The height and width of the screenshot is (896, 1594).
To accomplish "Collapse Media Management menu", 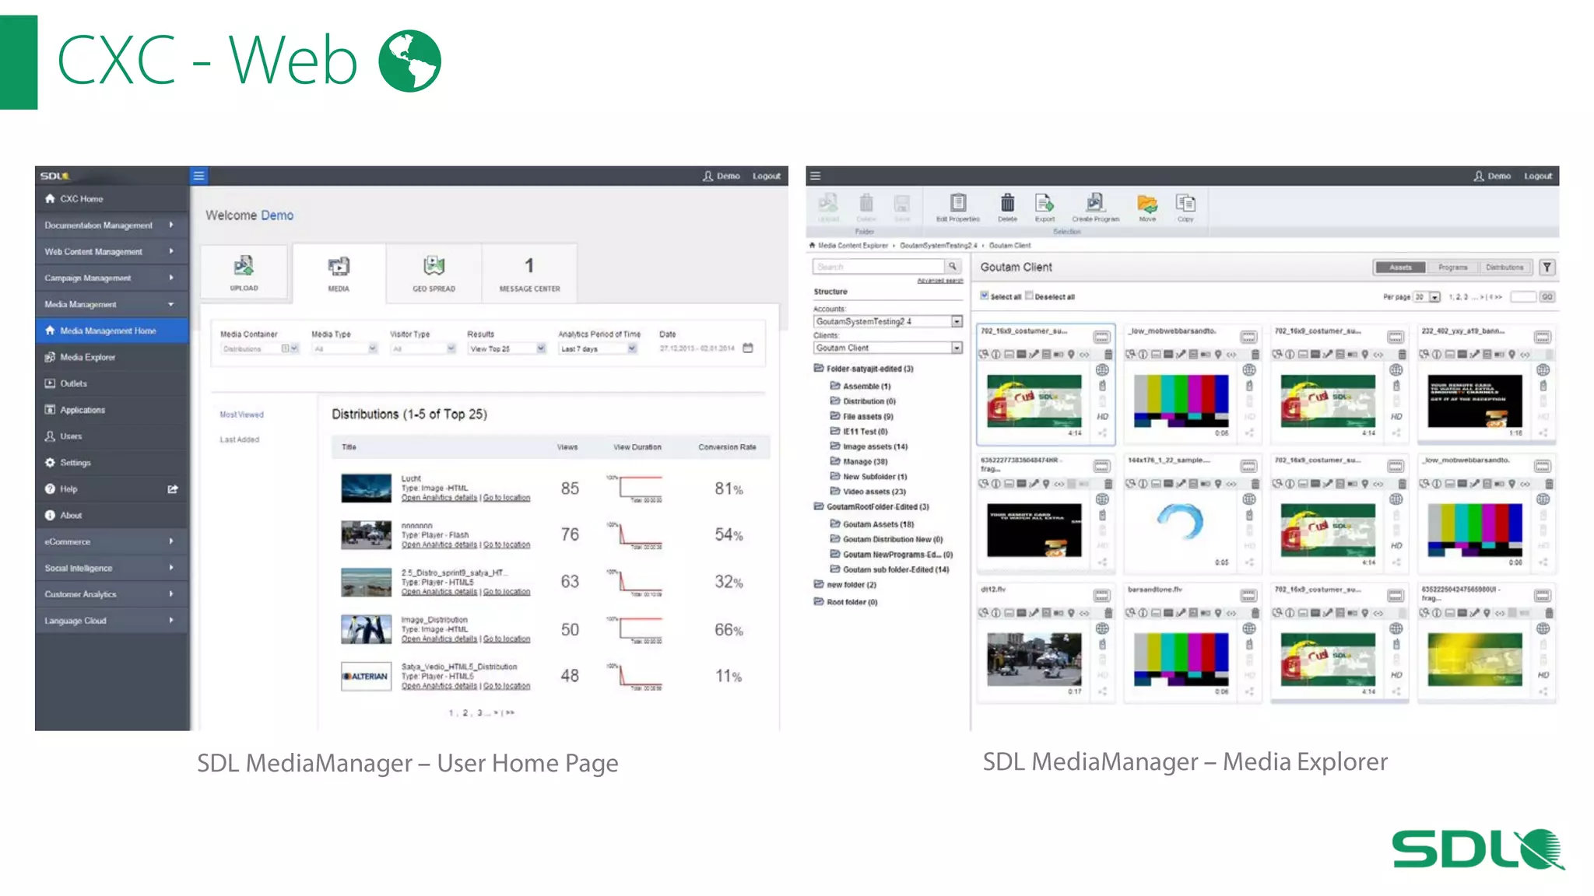I will click(x=112, y=304).
